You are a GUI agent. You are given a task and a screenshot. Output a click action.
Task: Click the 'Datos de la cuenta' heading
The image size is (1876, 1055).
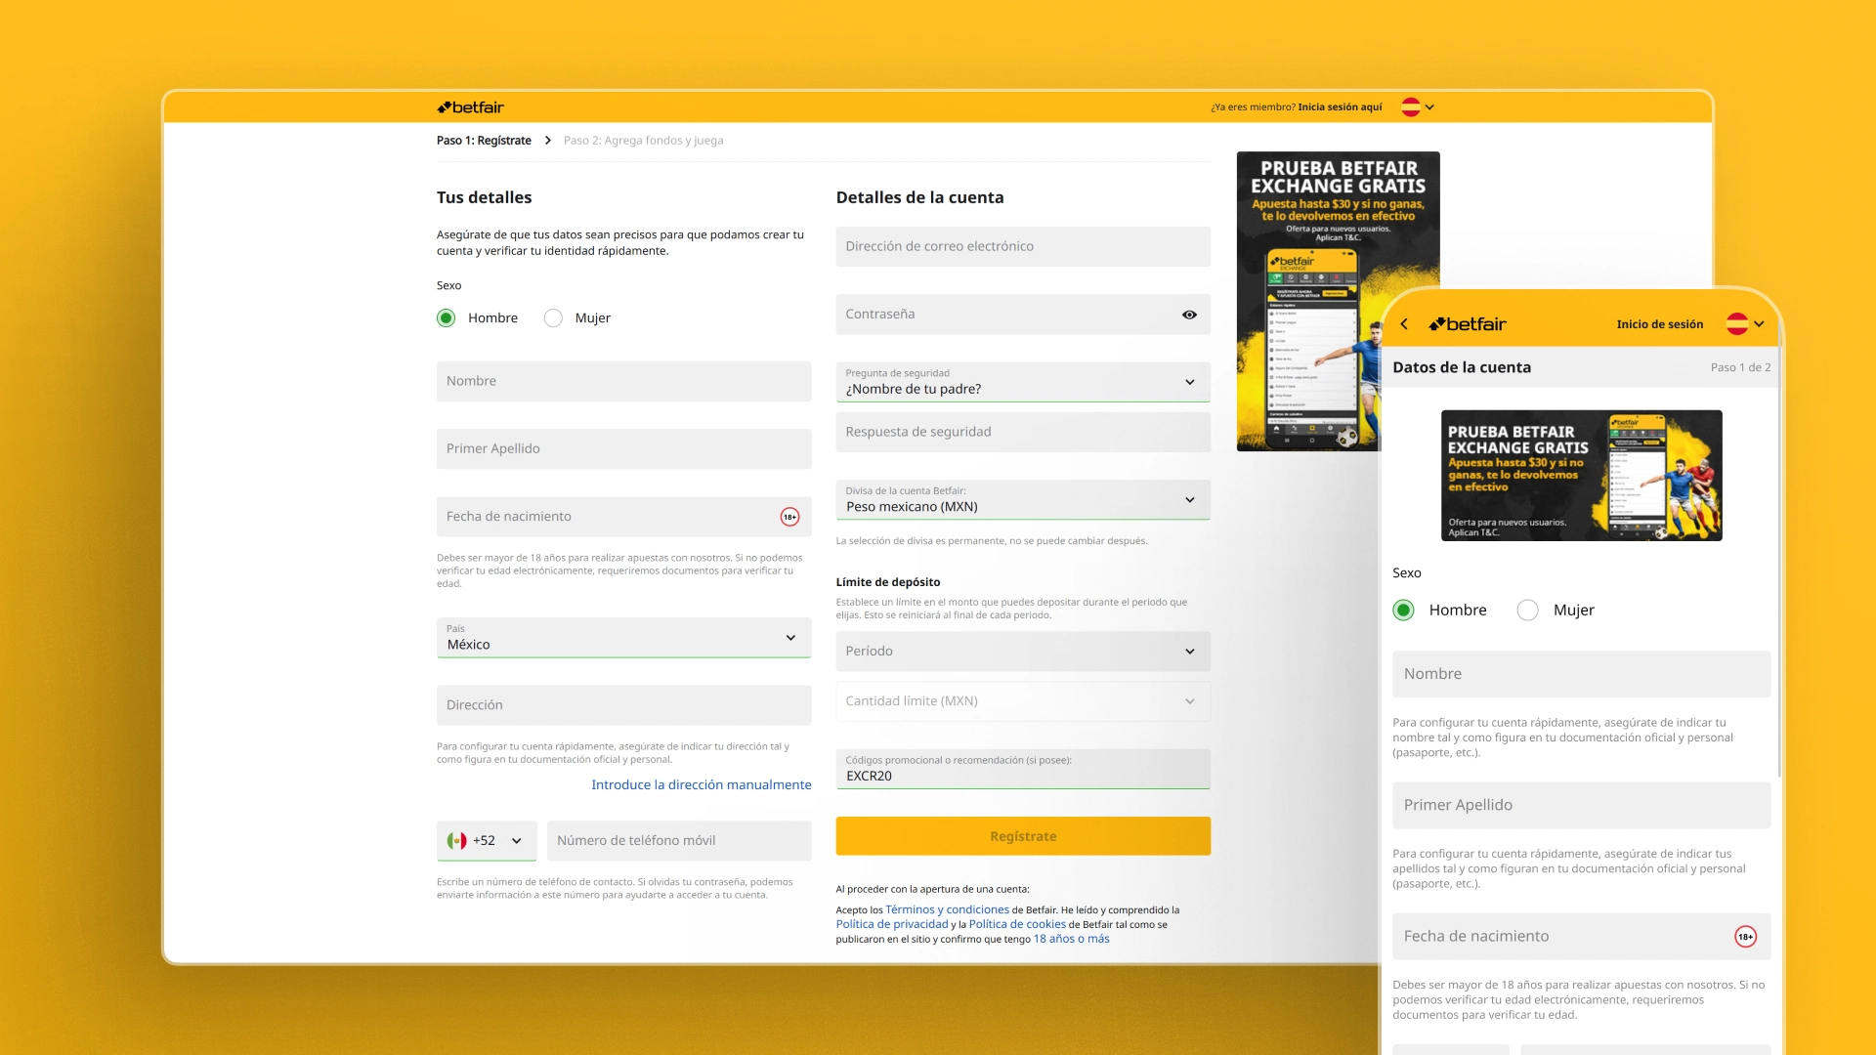(1462, 367)
